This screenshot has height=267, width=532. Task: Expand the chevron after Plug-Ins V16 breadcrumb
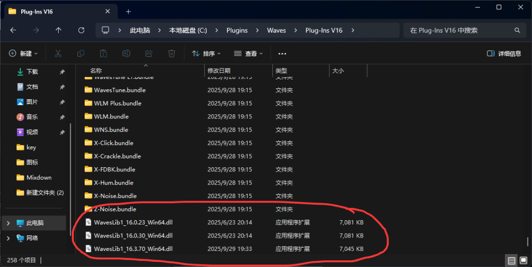[x=353, y=30]
